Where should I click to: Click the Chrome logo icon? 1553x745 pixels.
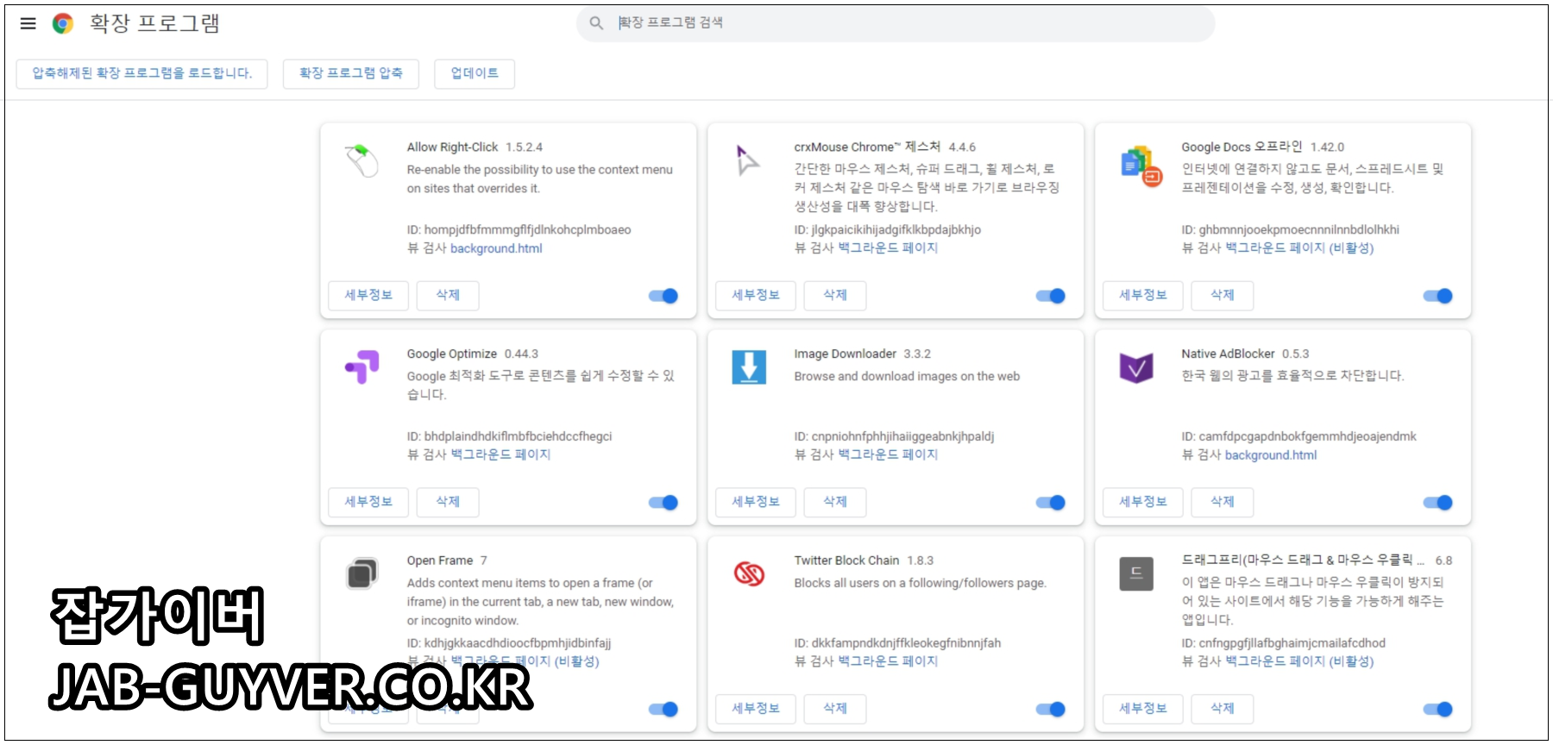click(63, 23)
